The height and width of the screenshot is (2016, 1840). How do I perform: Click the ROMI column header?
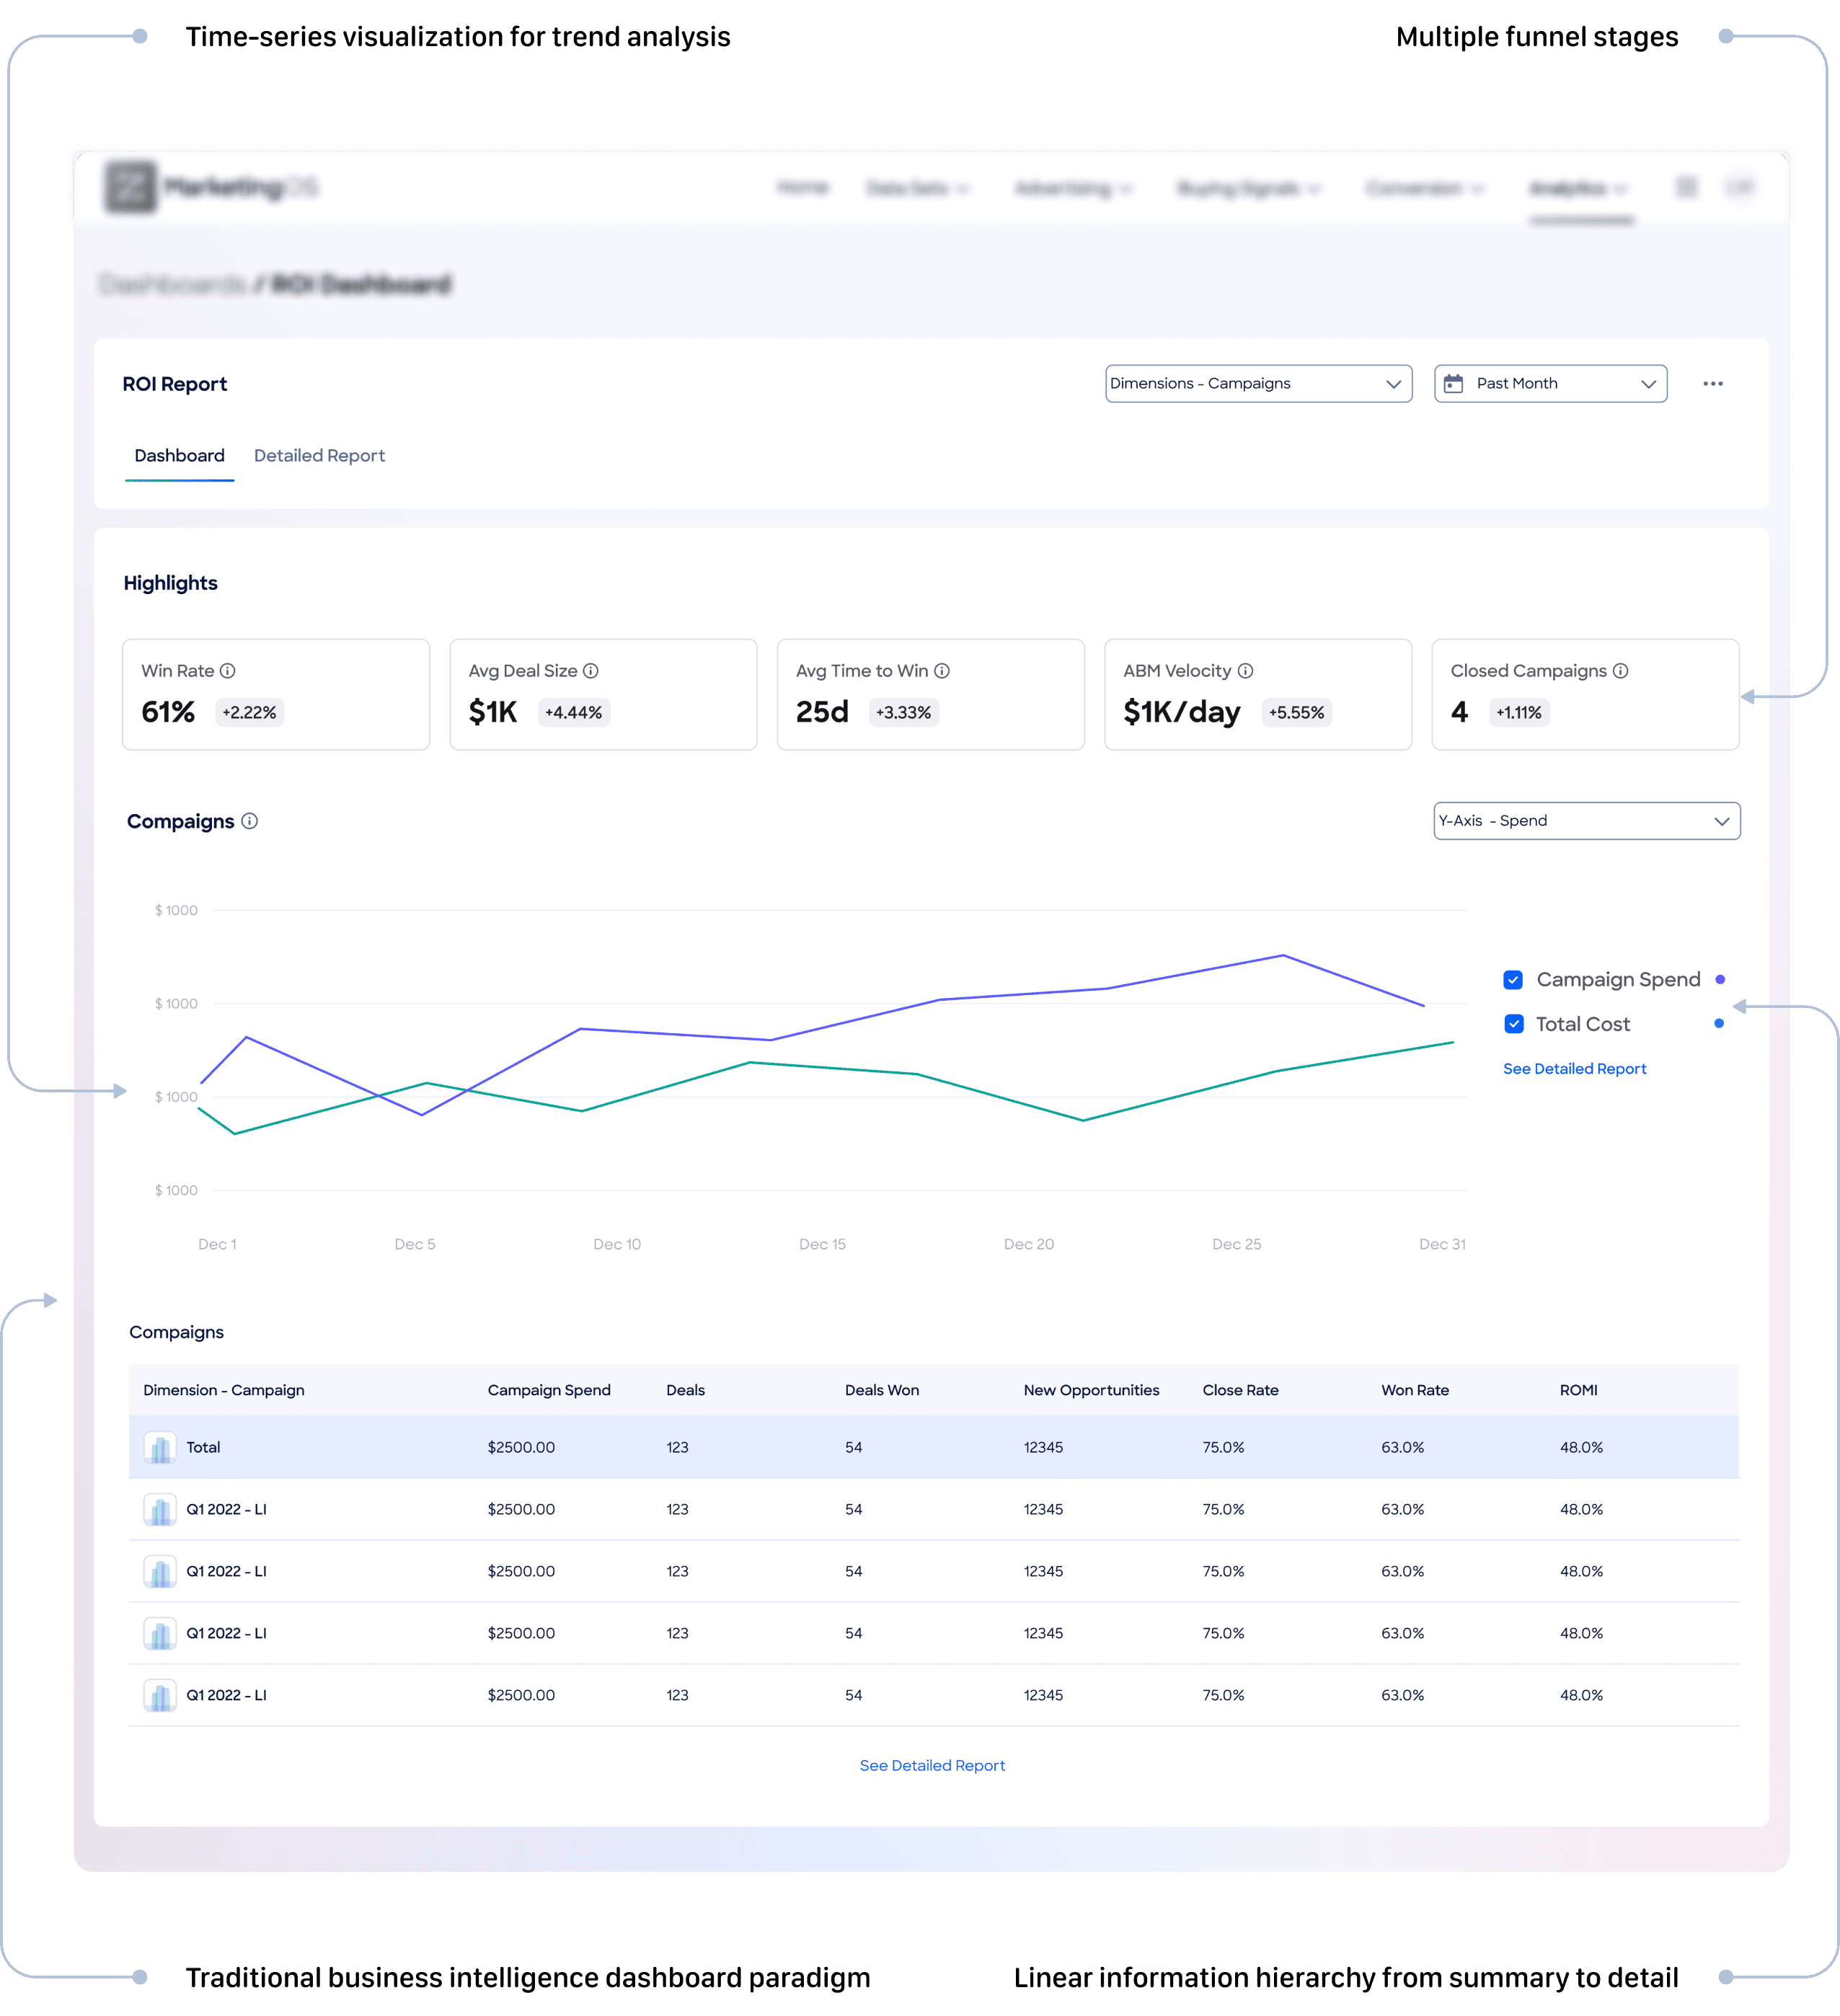(x=1578, y=1390)
